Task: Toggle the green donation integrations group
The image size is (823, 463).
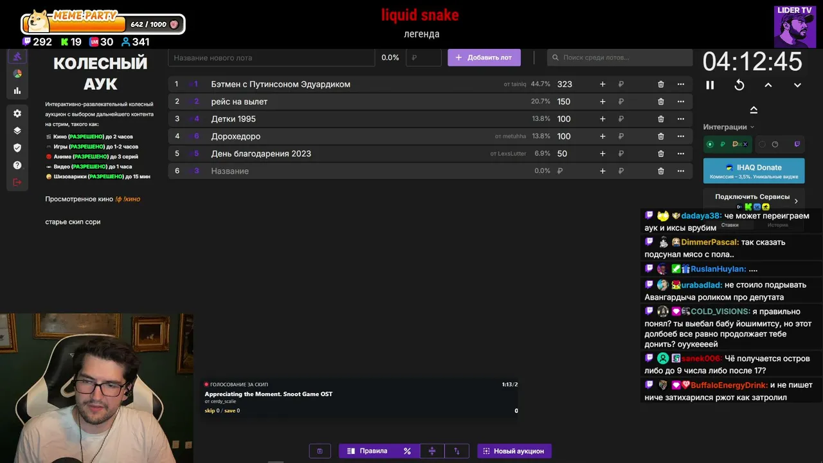Action: (x=727, y=144)
